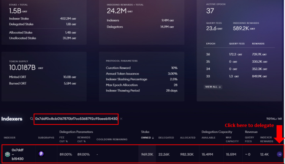The height and width of the screenshot is (164, 285).
Task: Click the 24.2M GRT indexing rewards total
Action: click(120, 11)
